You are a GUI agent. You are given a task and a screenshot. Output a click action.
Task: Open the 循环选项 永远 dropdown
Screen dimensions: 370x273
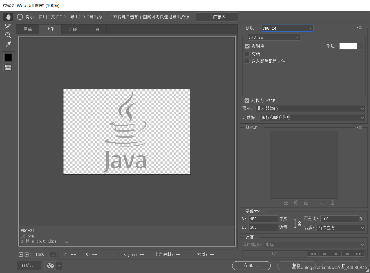coord(314,244)
